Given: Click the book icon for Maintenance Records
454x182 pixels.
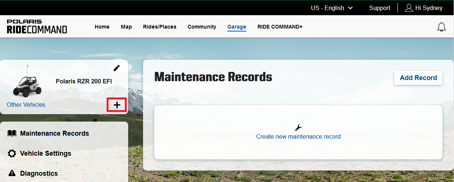Looking at the screenshot, I should pyautogui.click(x=12, y=133).
